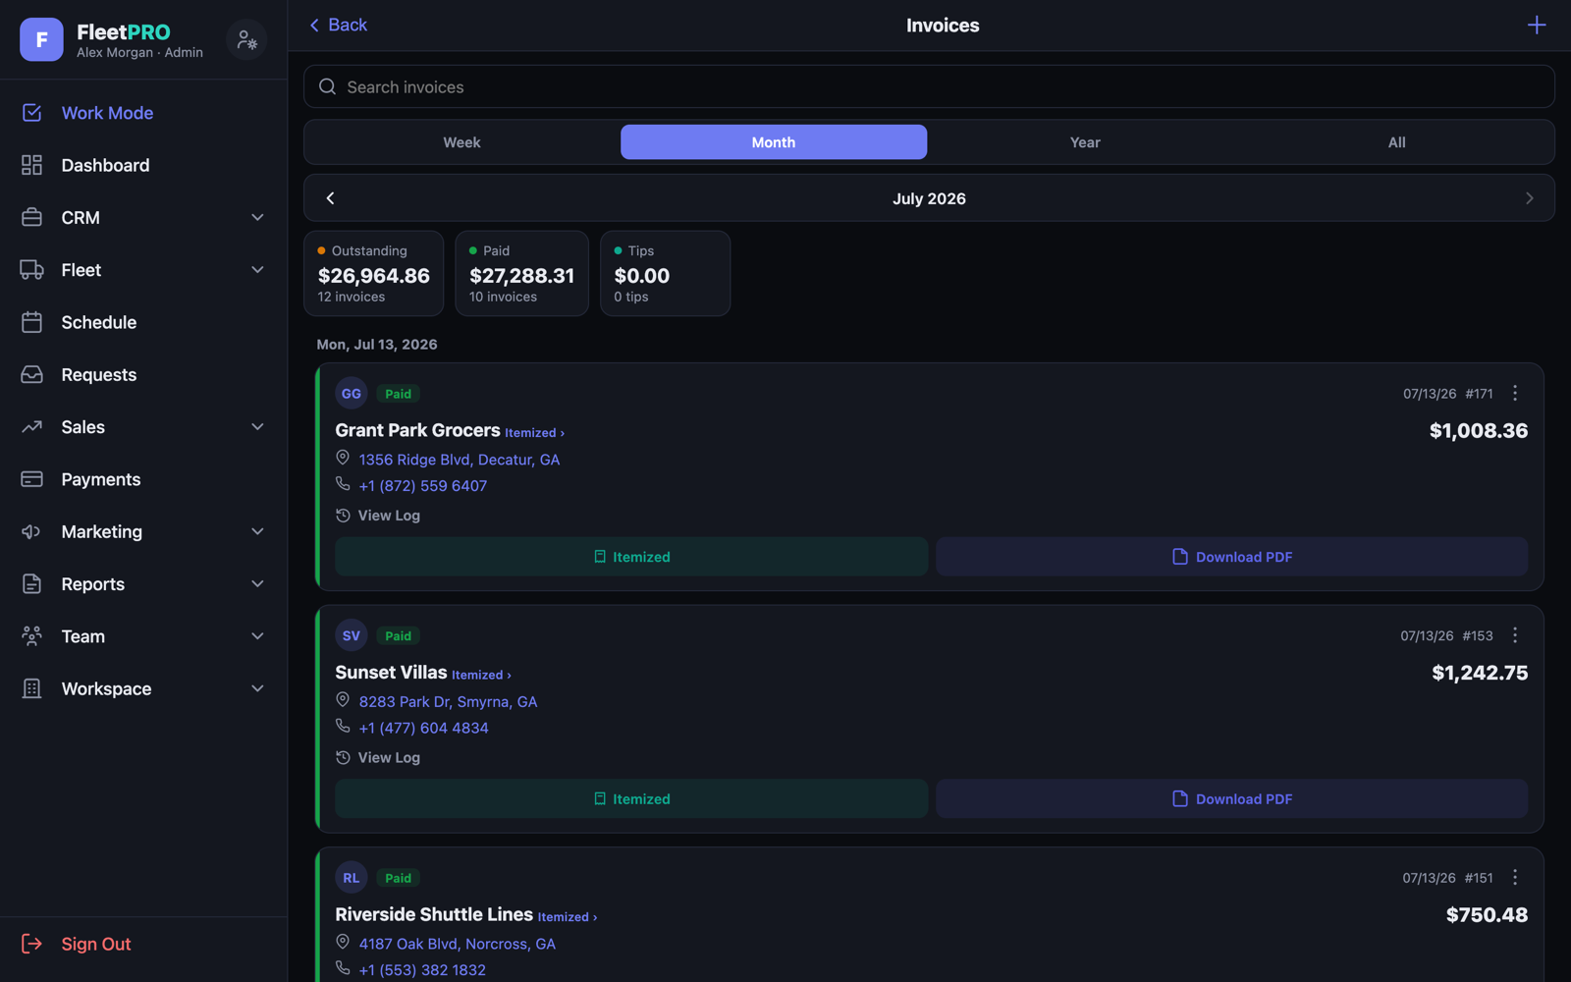Open the user settings icon beside Alex Morgan
Viewport: 1571px width, 982px height.
(x=246, y=39)
